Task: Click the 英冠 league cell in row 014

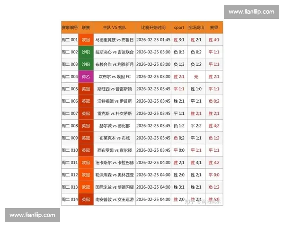Action: pos(86,200)
